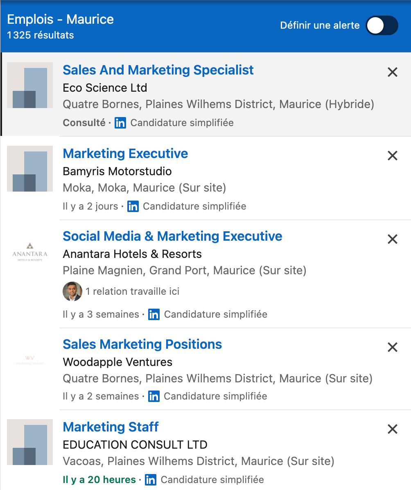Dismiss the Social Media & Marketing Executive job

[392, 239]
